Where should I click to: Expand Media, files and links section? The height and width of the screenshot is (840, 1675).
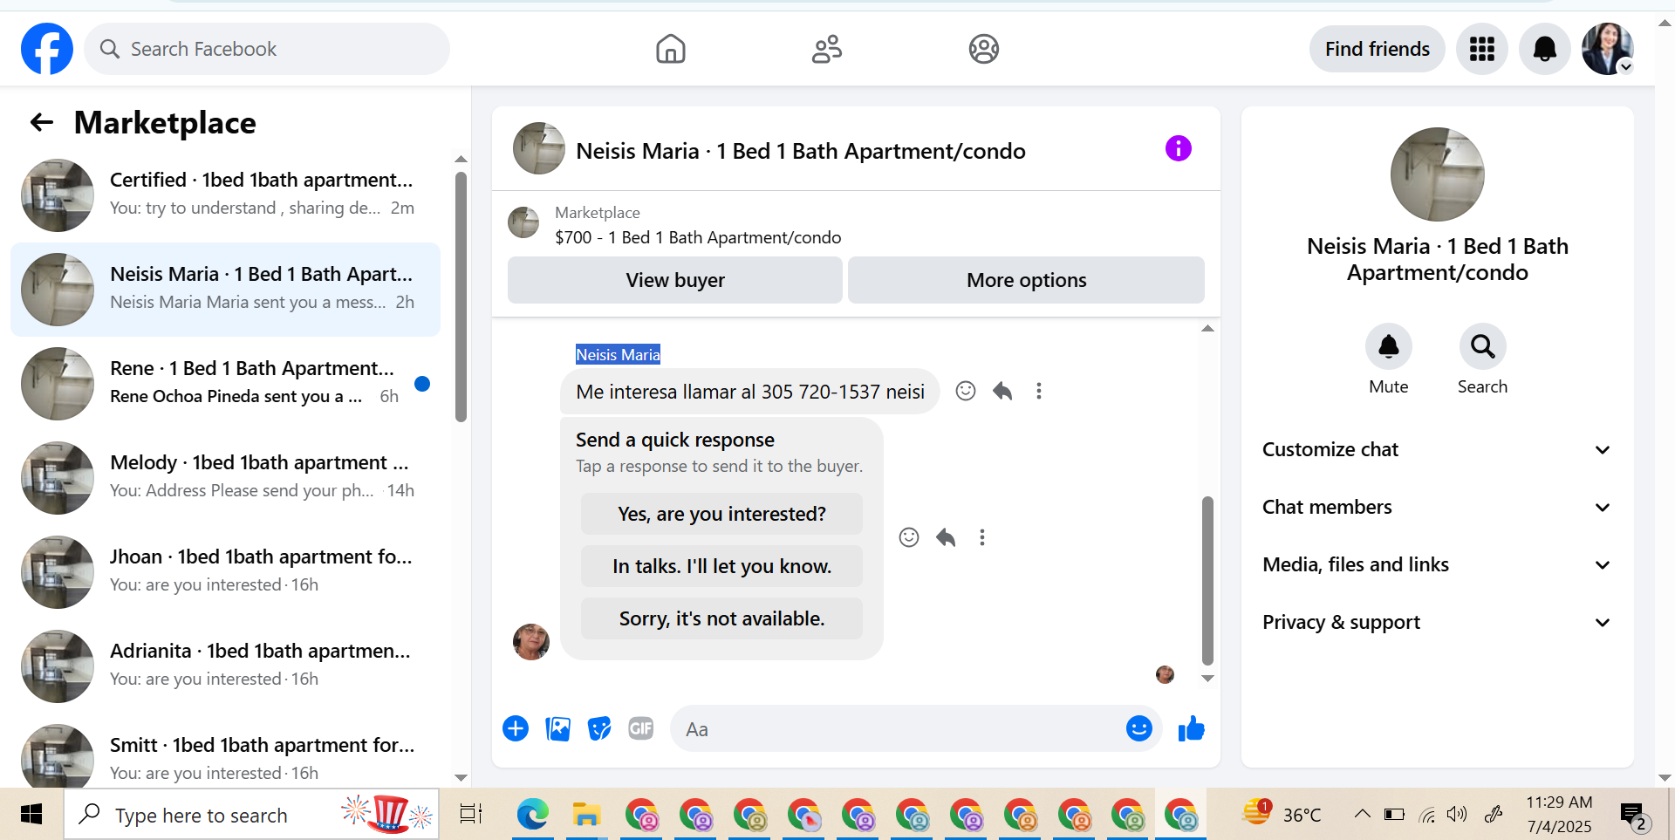pos(1438,564)
